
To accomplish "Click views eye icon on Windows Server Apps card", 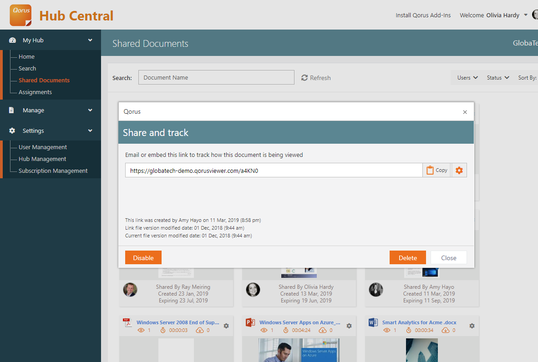I will click(264, 331).
